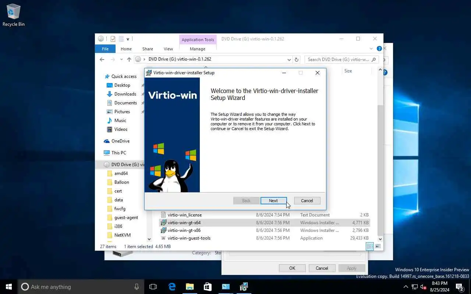Expand the address bar history dropdown

click(x=289, y=60)
